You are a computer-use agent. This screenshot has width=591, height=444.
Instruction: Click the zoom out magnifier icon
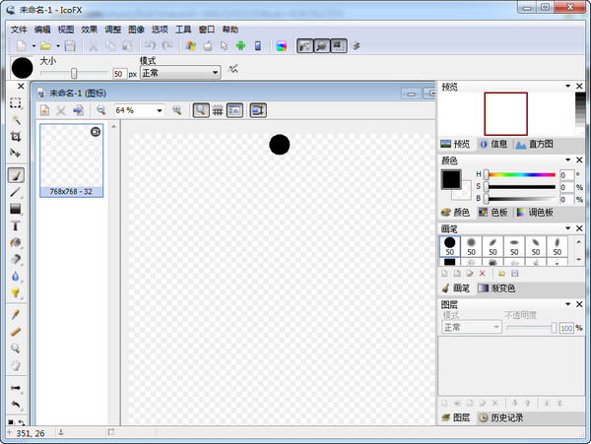point(100,110)
